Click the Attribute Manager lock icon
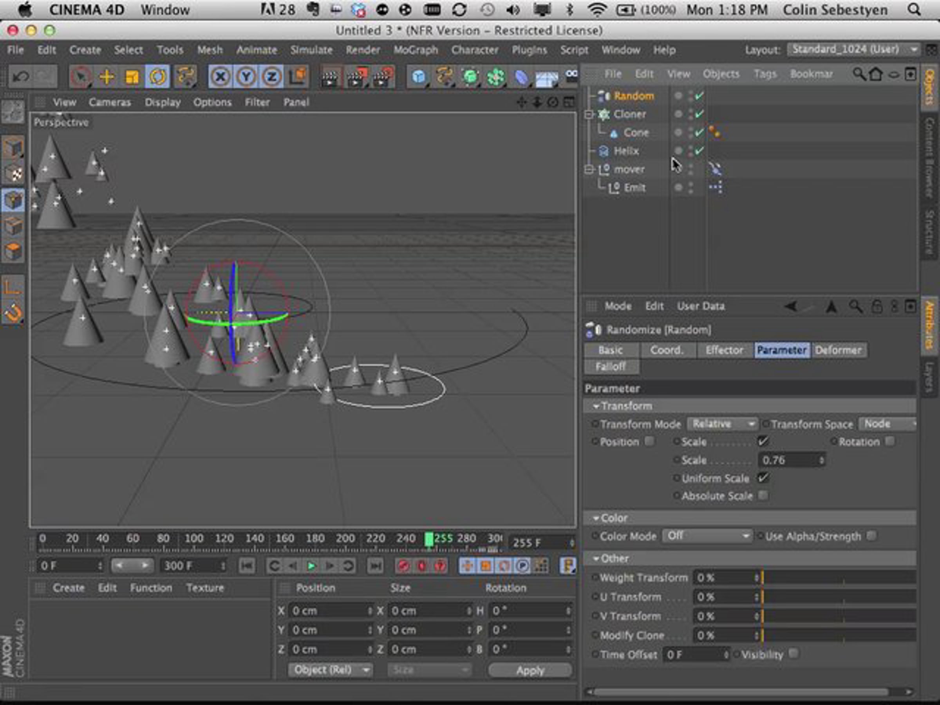The width and height of the screenshot is (940, 705). click(x=877, y=306)
